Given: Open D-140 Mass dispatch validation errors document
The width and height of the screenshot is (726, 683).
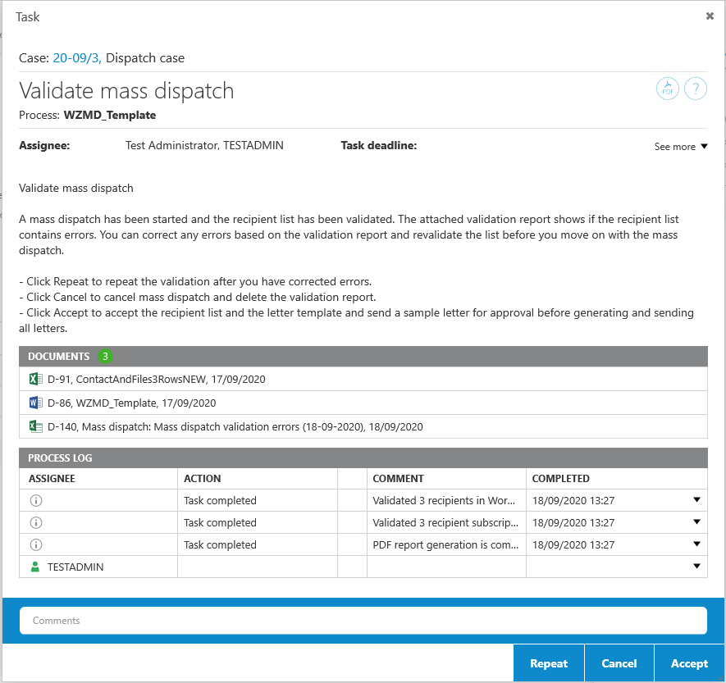Looking at the screenshot, I should pos(235,426).
